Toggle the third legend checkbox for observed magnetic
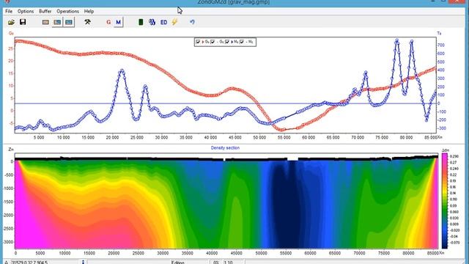Image resolution: width=469 pixels, height=264 pixels. 227,42
